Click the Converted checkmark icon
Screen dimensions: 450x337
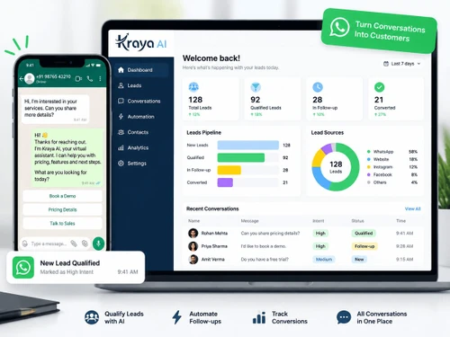380,87
